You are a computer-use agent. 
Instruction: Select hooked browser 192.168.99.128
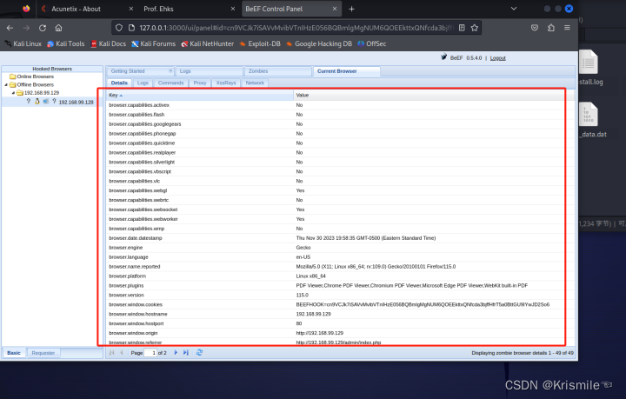[76, 103]
